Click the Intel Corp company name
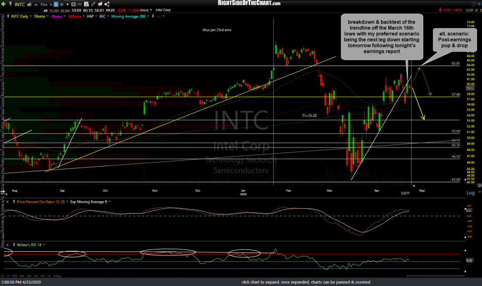Screen dimensions: 482x286 point(163,10)
